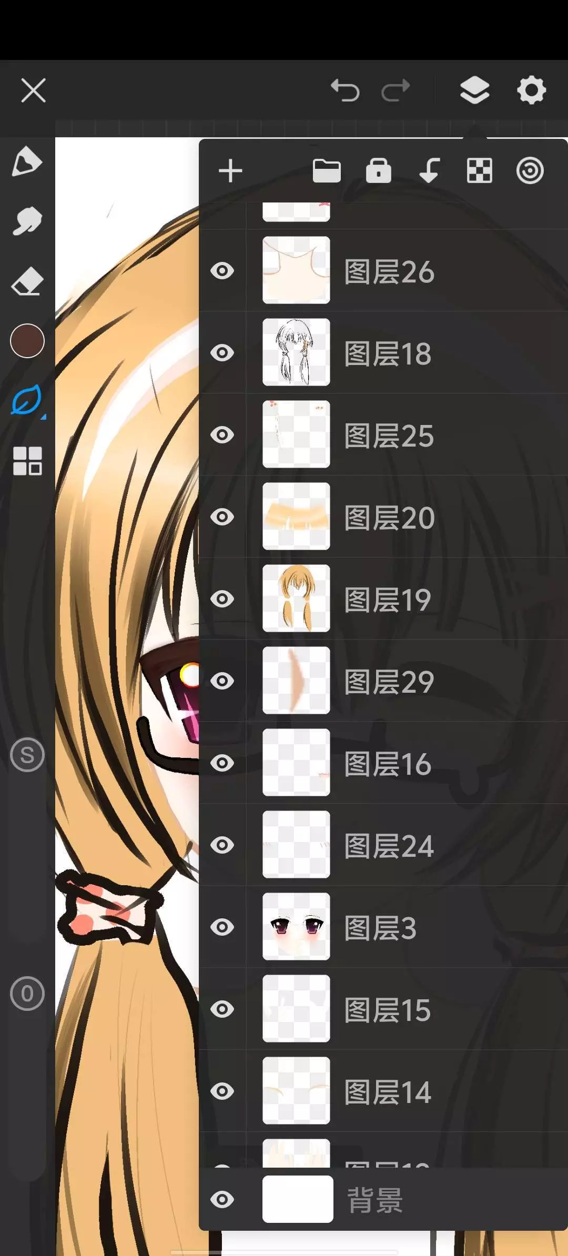Add a new layer with plus

pyautogui.click(x=230, y=171)
